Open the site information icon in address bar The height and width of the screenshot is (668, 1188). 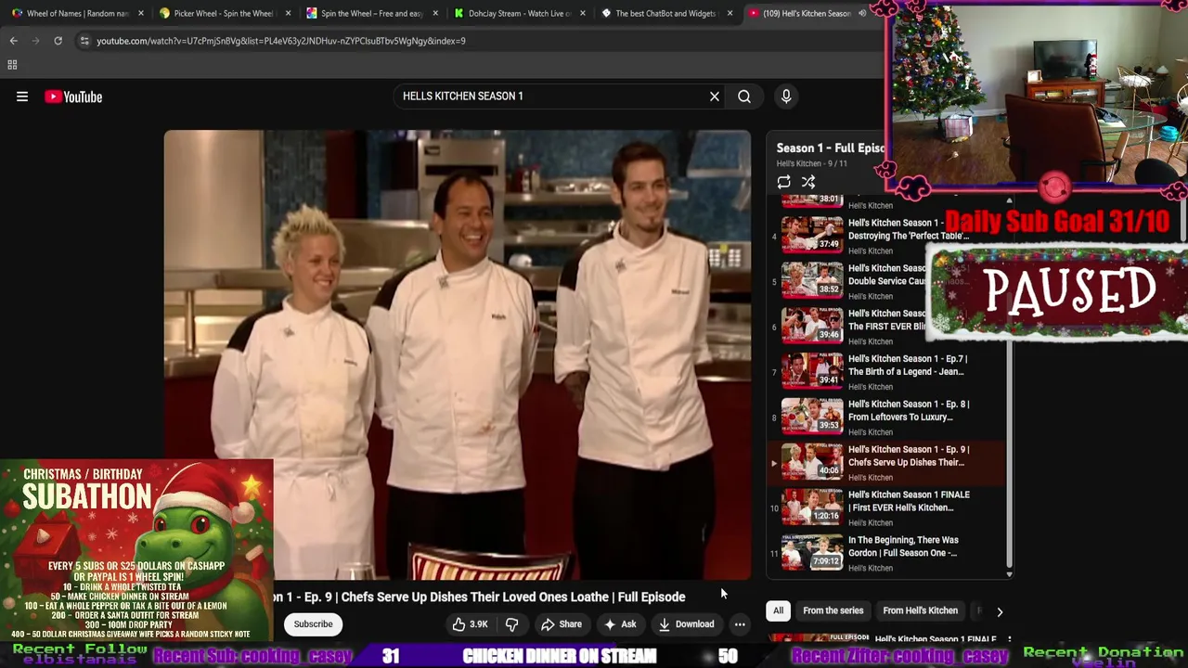point(84,41)
